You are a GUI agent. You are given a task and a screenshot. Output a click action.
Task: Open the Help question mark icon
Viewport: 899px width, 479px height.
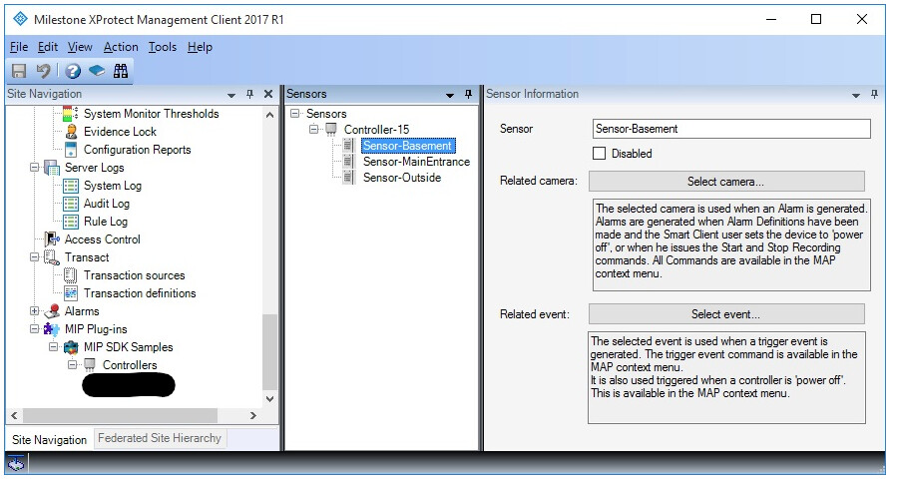coord(72,71)
